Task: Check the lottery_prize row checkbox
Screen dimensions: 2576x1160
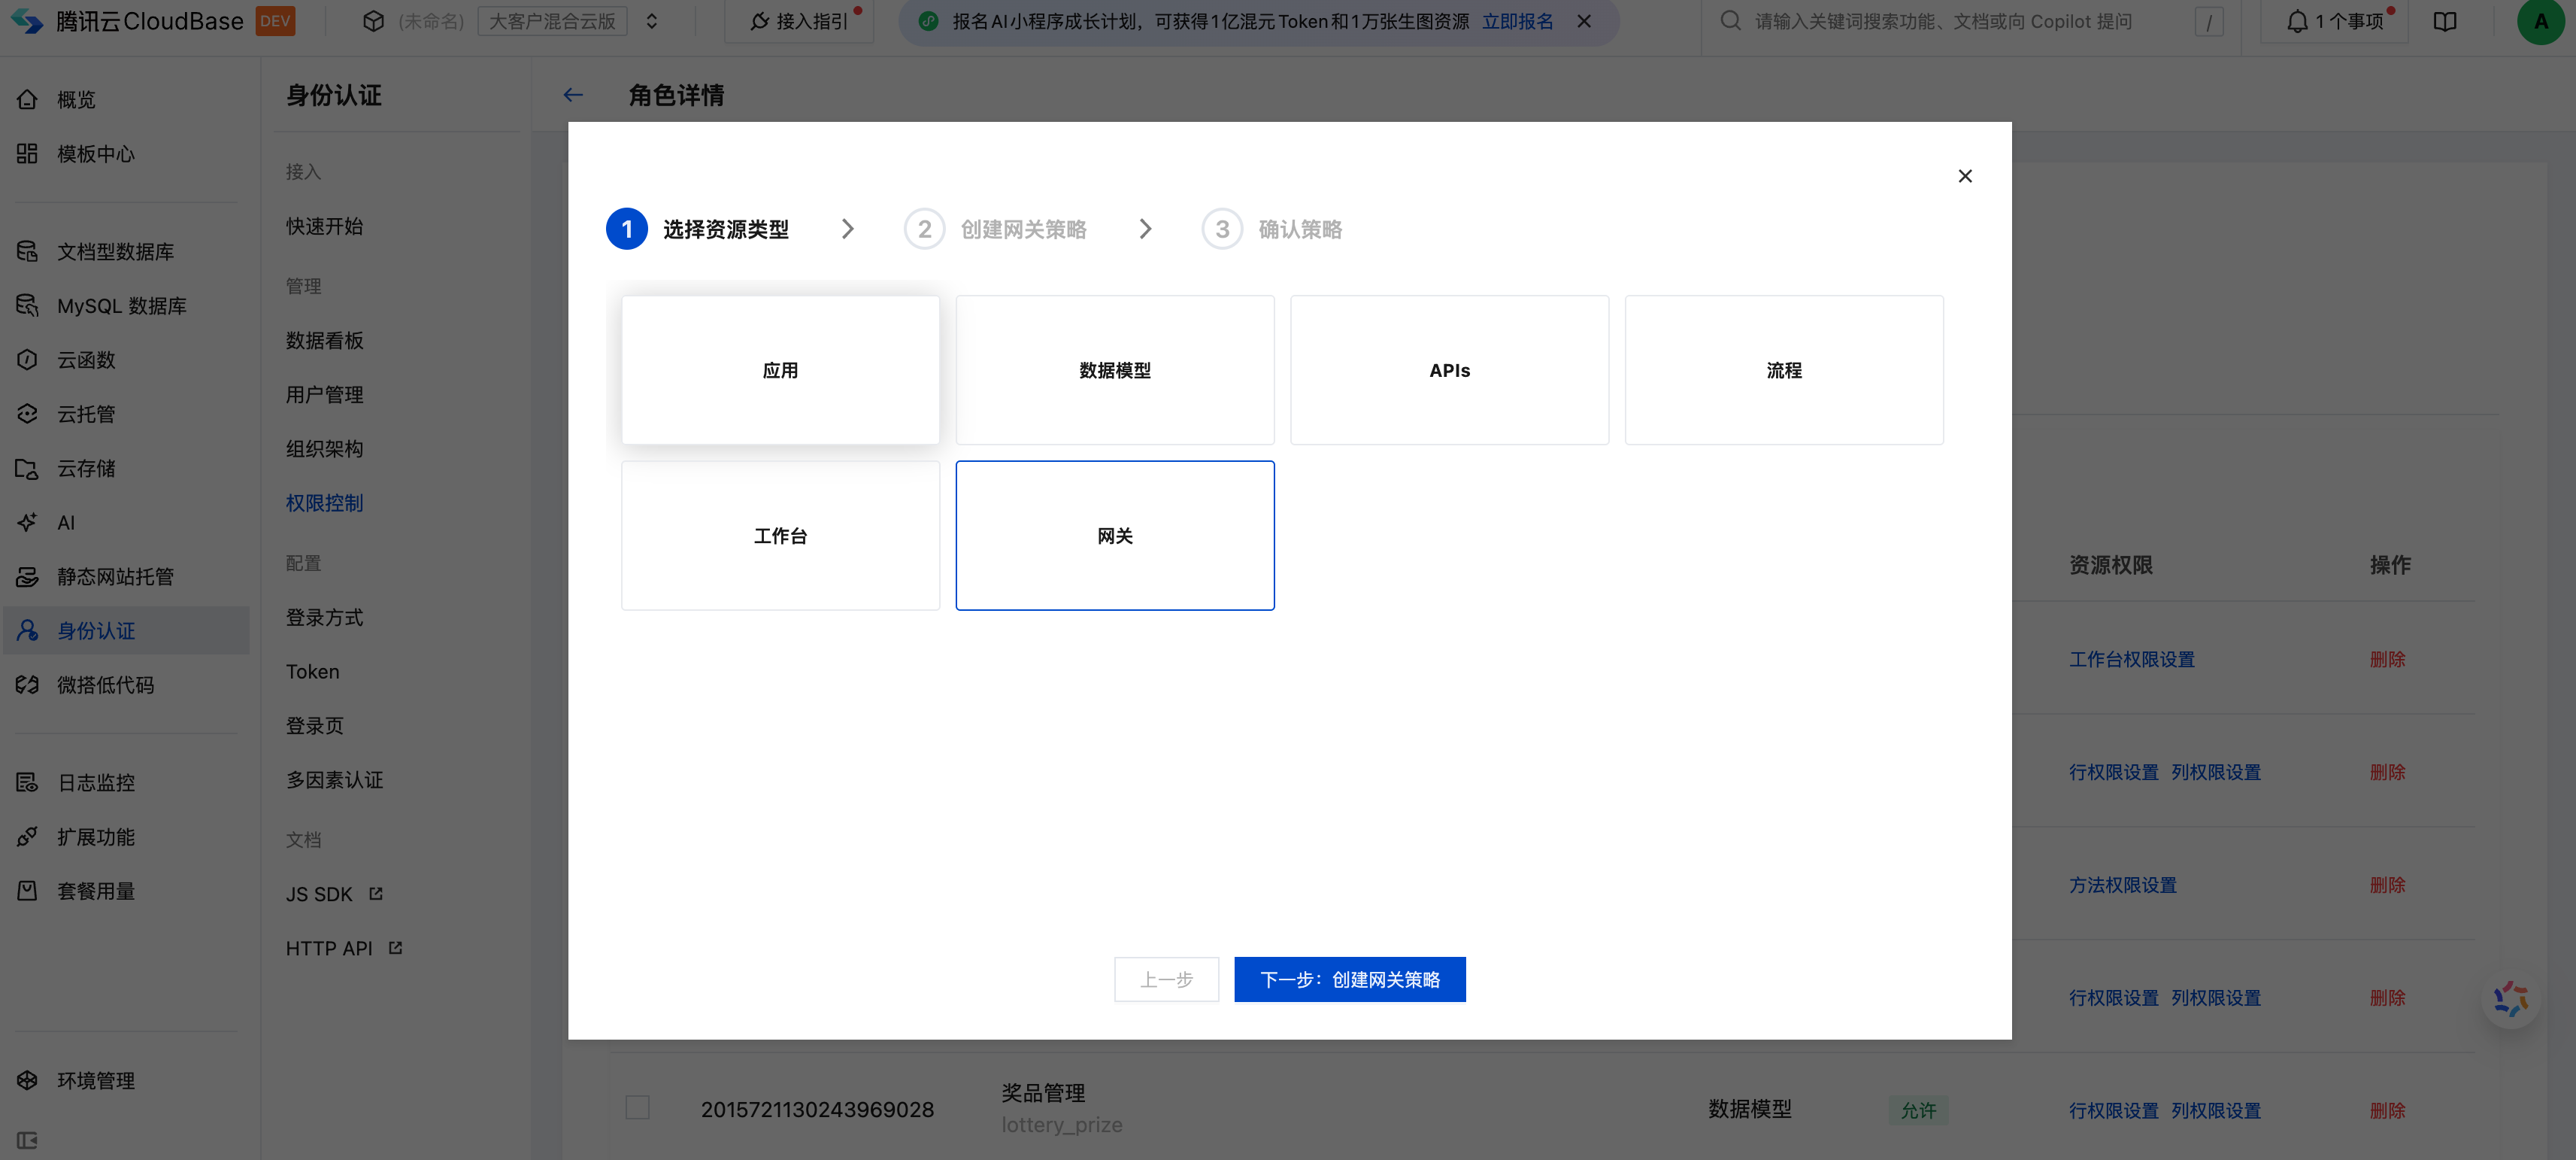Action: pyautogui.click(x=637, y=1107)
